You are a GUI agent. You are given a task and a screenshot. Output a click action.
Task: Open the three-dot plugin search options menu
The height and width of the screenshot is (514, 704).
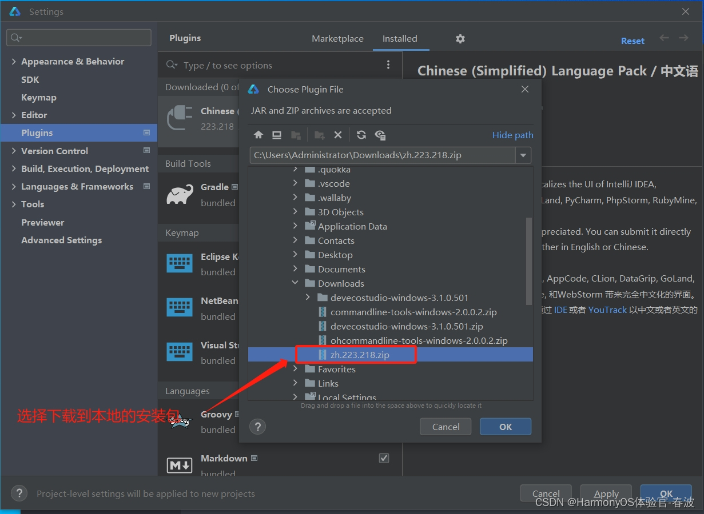[x=388, y=65]
